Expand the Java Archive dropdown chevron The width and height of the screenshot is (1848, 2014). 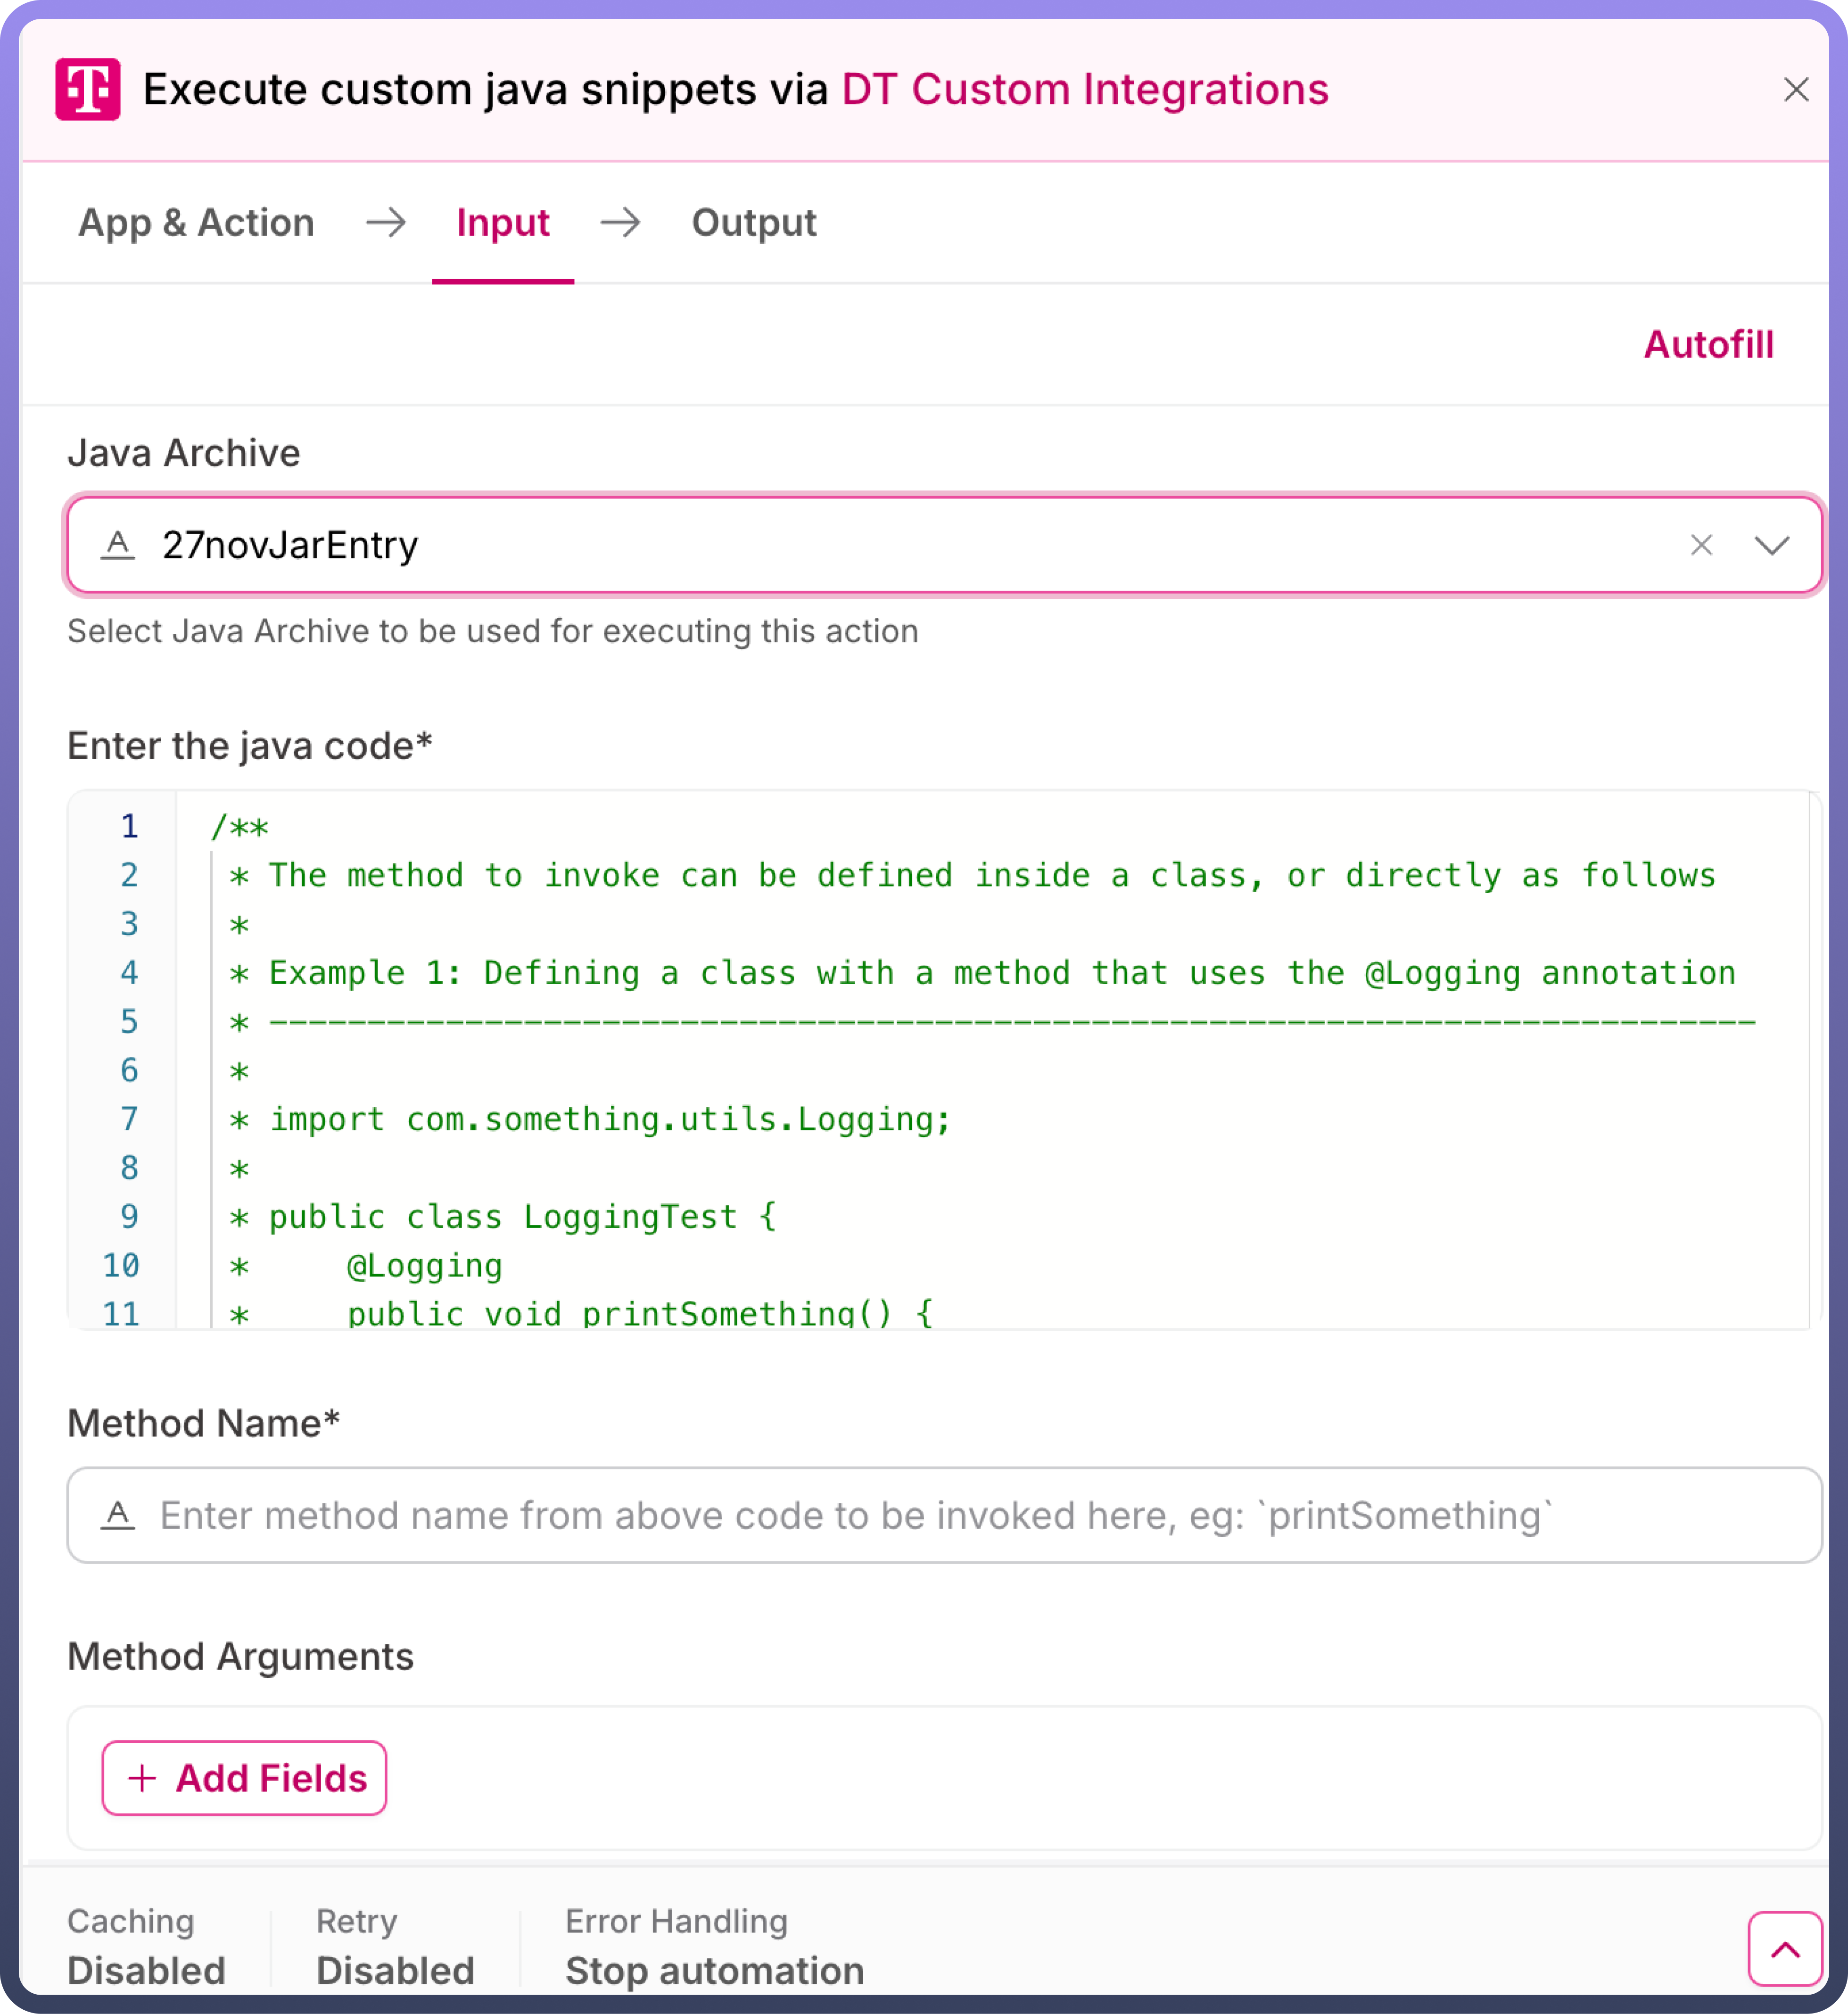point(1771,545)
